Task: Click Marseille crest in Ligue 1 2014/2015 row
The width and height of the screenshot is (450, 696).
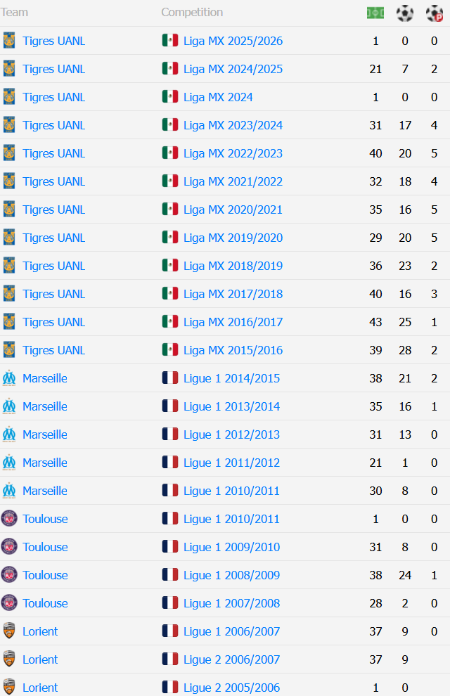Action: (9, 378)
